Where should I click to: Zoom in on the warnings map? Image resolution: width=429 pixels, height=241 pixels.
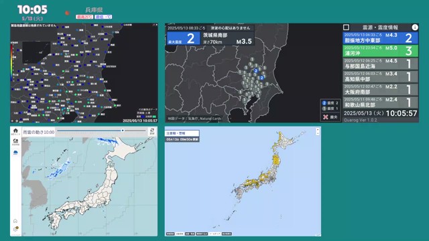(318, 129)
